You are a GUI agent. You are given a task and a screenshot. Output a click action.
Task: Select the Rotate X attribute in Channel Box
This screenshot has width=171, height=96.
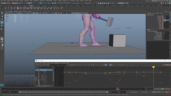pos(160,20)
